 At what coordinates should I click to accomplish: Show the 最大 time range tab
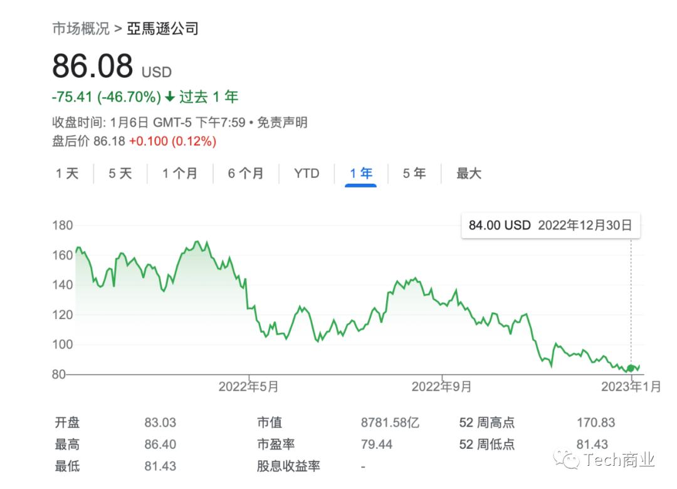[x=468, y=174]
